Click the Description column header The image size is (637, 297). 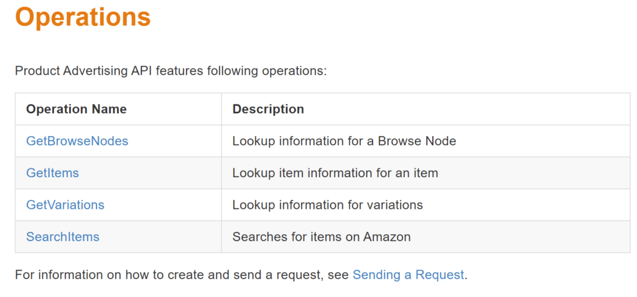tap(268, 109)
